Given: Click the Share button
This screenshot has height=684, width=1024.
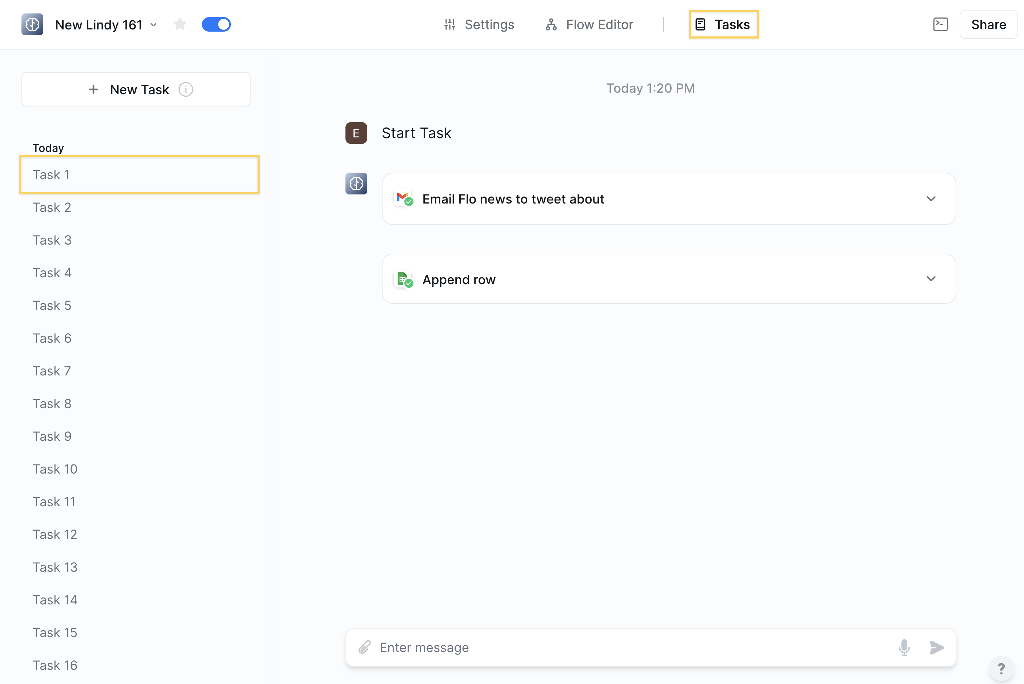Looking at the screenshot, I should tap(988, 24).
